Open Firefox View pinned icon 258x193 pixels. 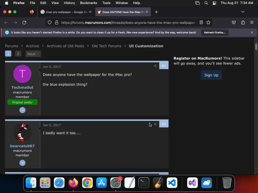(x=32, y=12)
